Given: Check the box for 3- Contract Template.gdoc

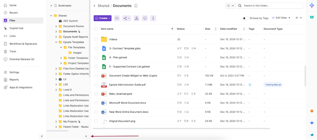Looking at the screenshot, I should (96, 48).
